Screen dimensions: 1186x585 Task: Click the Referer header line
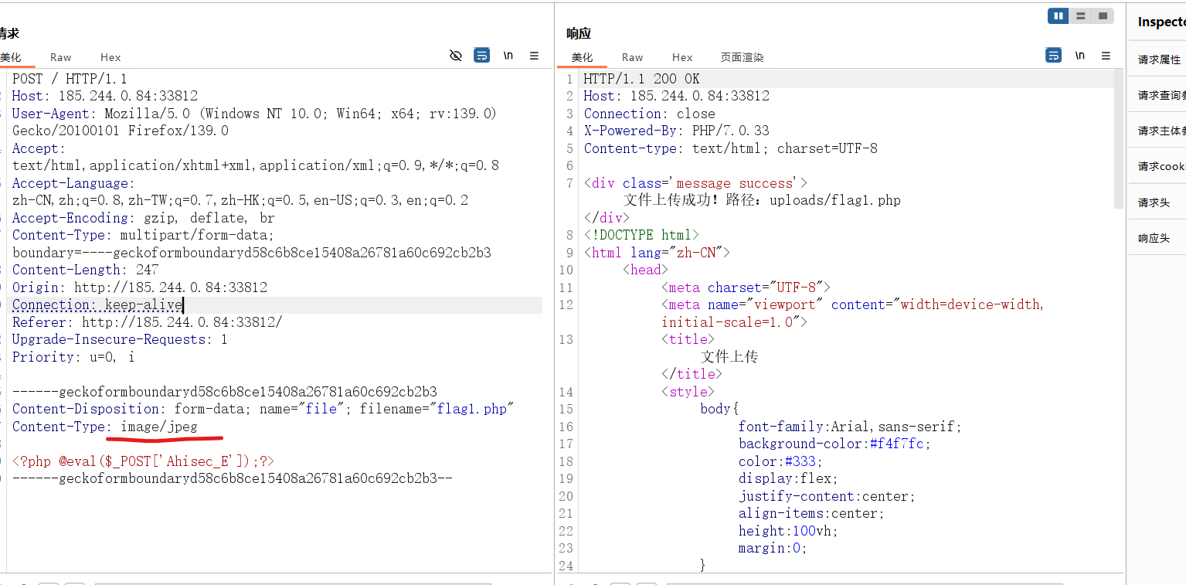coord(148,322)
